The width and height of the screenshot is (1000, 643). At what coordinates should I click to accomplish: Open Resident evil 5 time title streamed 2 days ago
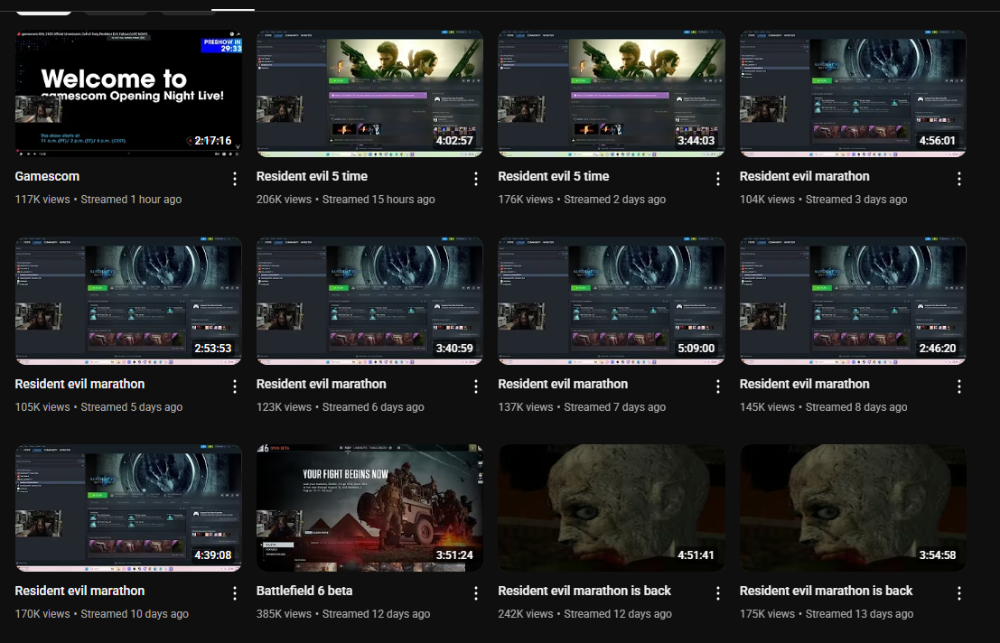[x=554, y=176]
